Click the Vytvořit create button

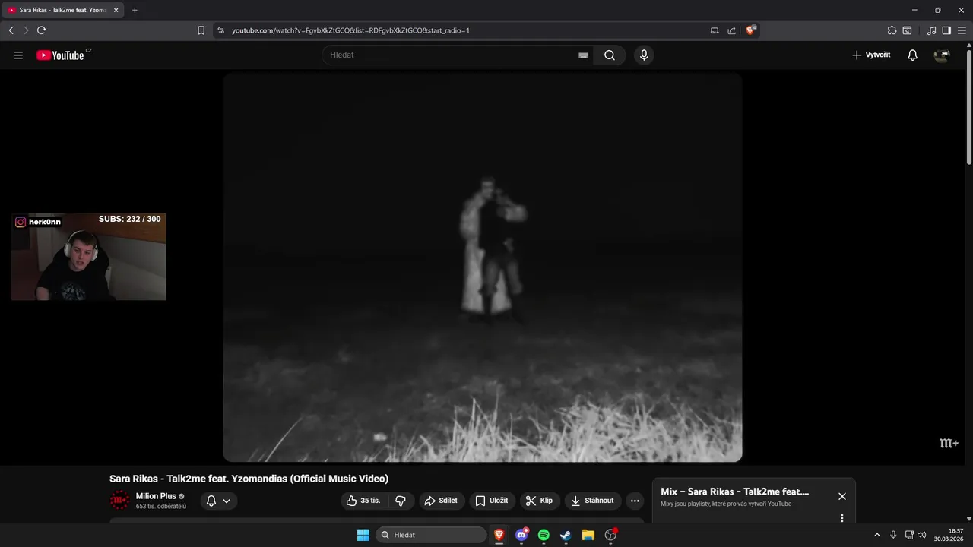tap(871, 55)
